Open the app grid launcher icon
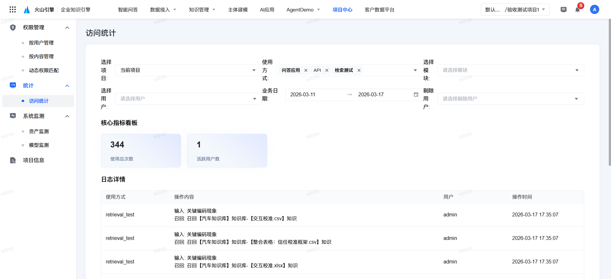The width and height of the screenshot is (611, 279). (13, 10)
